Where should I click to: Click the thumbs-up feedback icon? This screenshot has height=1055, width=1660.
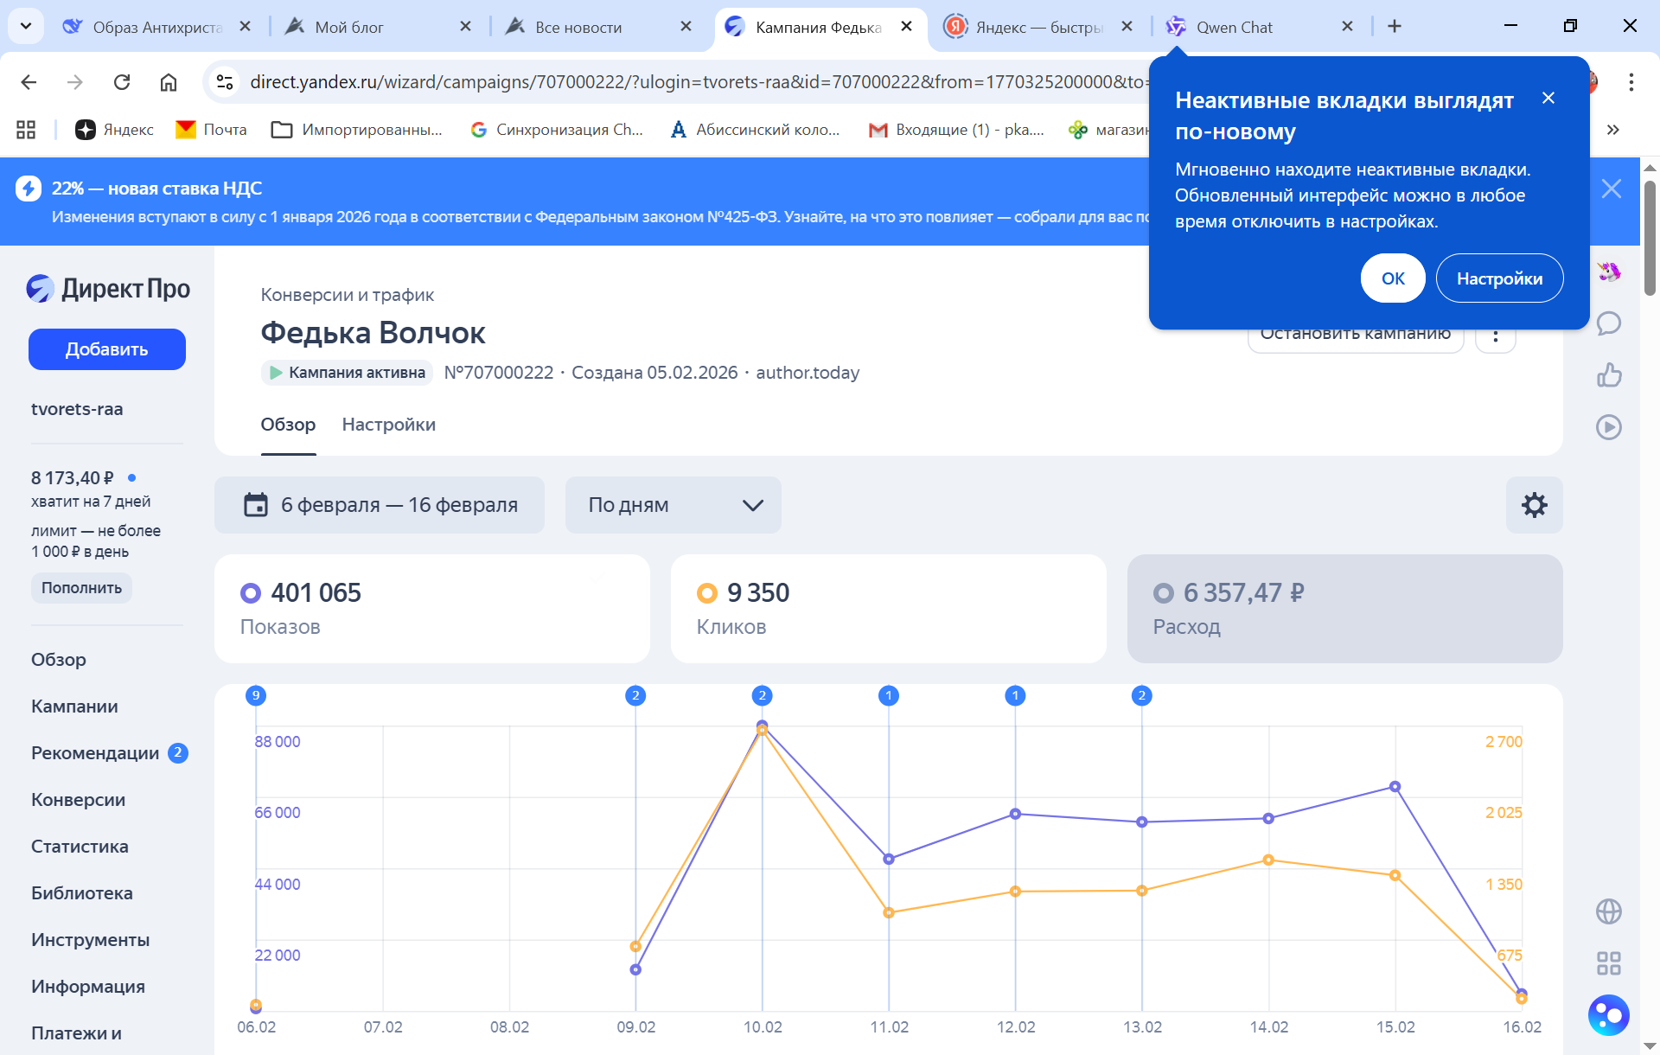pos(1608,375)
